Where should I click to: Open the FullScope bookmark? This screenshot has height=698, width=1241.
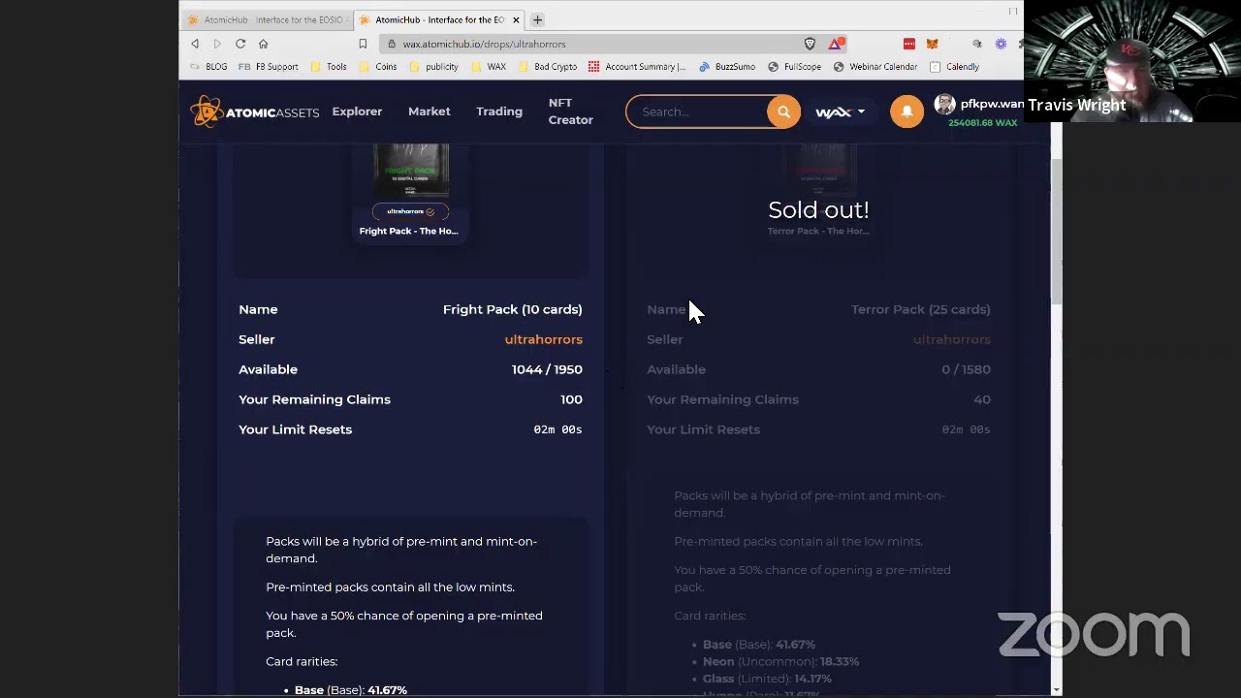click(x=794, y=67)
